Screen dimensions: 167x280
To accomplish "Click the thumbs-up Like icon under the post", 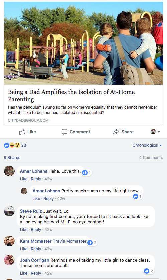I will [22, 132].
